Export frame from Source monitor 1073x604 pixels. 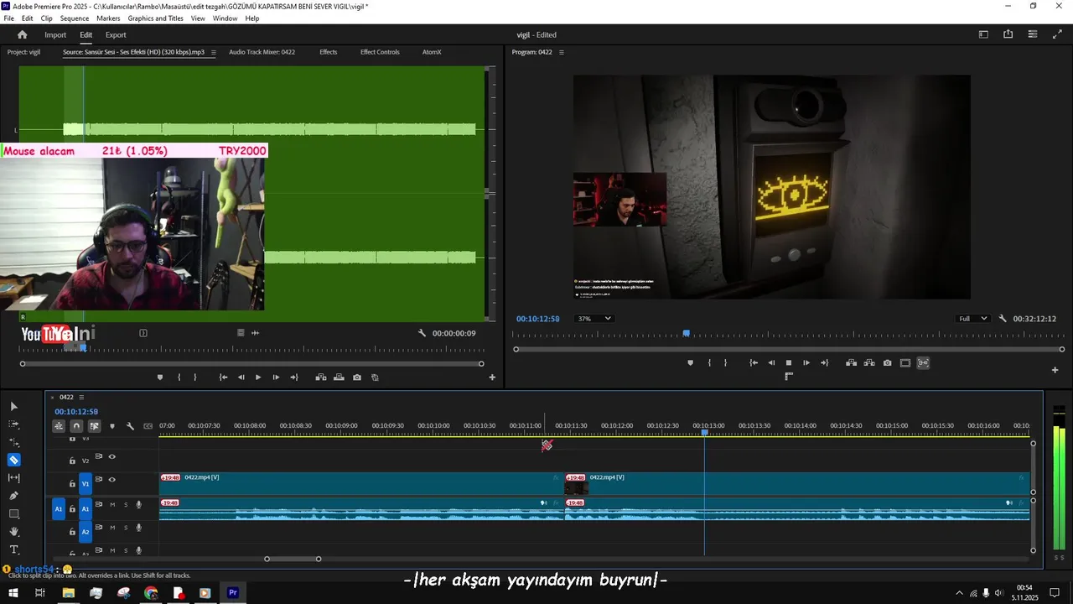click(x=357, y=377)
